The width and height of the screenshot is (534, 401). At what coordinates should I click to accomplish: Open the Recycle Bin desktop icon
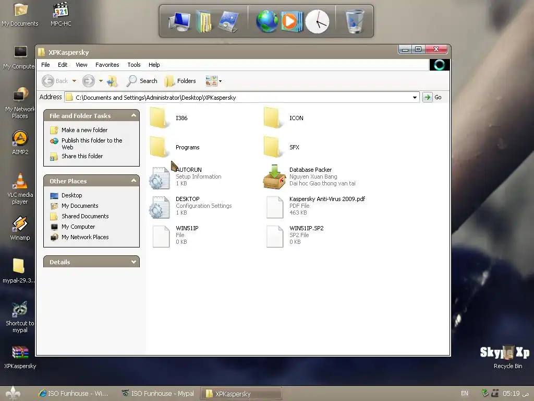coord(507,357)
